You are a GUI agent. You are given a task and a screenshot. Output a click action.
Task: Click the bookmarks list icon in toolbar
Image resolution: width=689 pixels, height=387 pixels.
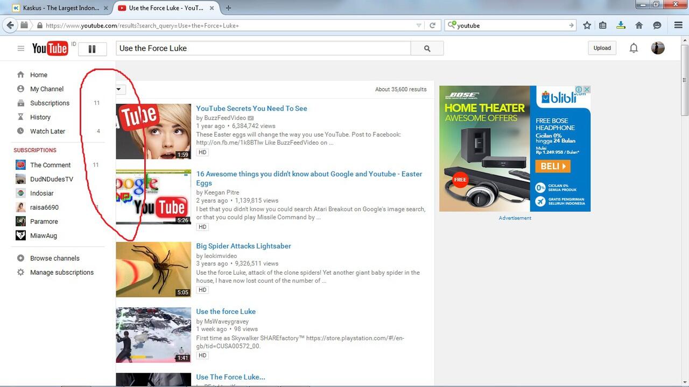pyautogui.click(x=603, y=25)
